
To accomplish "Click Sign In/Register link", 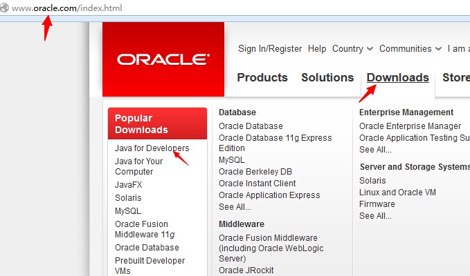I will [x=270, y=49].
